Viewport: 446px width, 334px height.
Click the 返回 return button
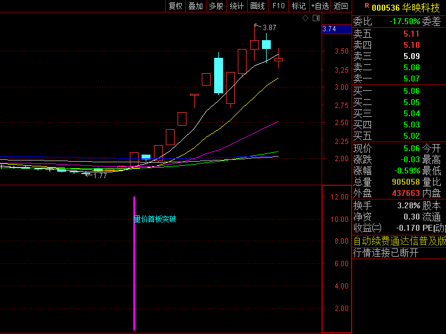click(340, 6)
